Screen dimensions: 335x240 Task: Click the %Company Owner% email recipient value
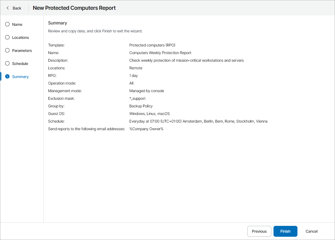tap(146, 129)
